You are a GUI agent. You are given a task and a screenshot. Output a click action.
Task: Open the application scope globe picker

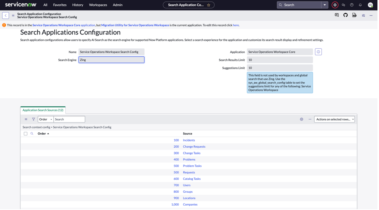[x=336, y=5]
